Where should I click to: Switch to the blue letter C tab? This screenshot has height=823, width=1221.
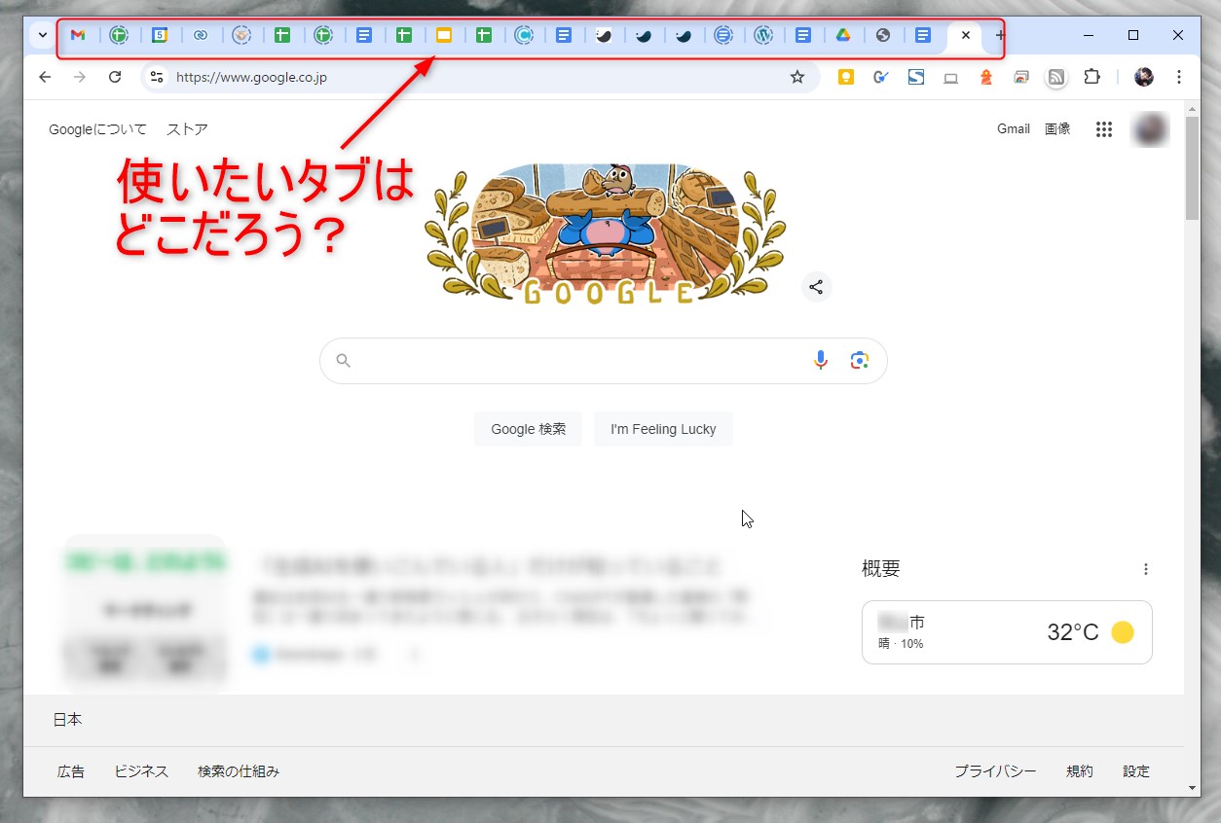click(523, 35)
